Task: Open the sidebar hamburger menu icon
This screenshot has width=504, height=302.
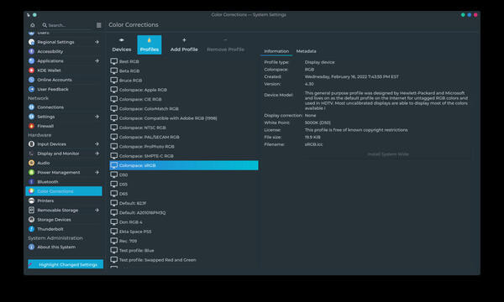Action: [x=98, y=25]
